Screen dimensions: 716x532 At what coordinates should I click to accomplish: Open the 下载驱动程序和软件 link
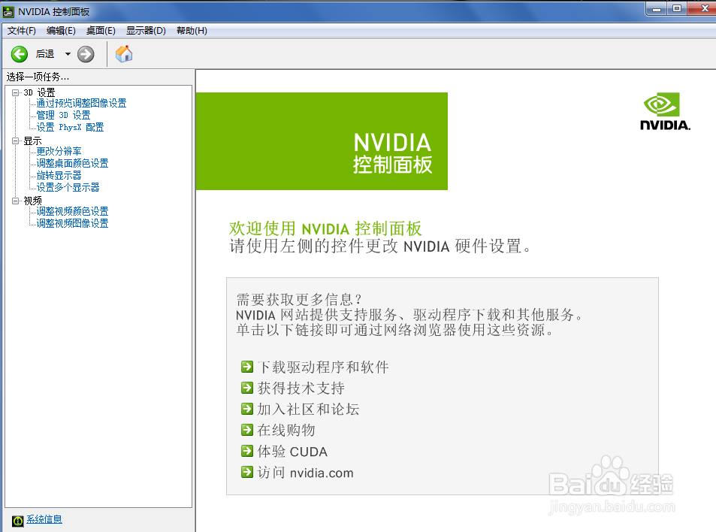tap(323, 367)
